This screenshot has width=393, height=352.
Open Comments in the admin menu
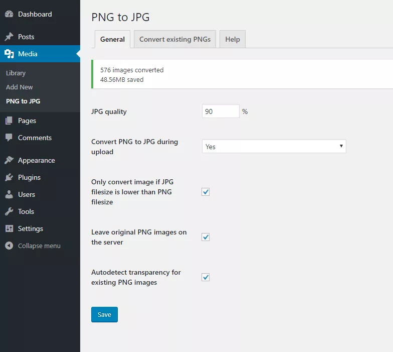click(x=35, y=138)
